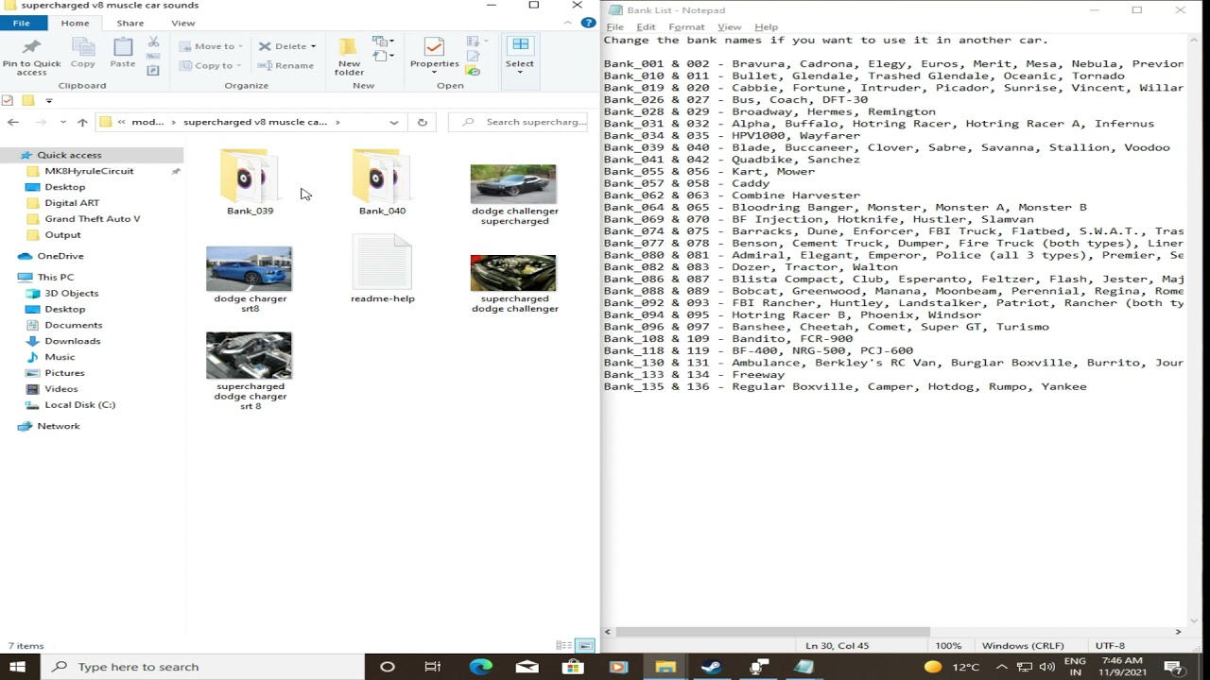Refresh the current folder view
Image resolution: width=1210 pixels, height=680 pixels.
(423, 122)
